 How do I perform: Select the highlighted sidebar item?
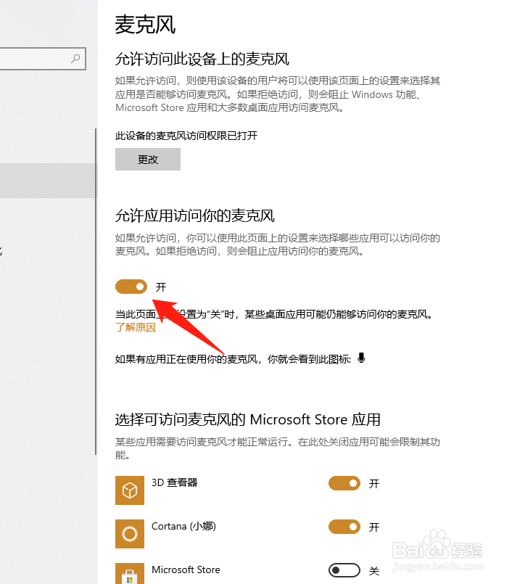(49, 180)
